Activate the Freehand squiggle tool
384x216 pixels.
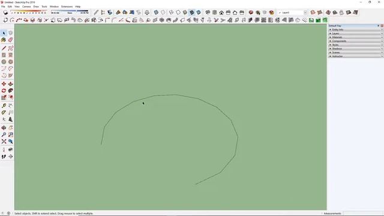pyautogui.click(x=11, y=48)
